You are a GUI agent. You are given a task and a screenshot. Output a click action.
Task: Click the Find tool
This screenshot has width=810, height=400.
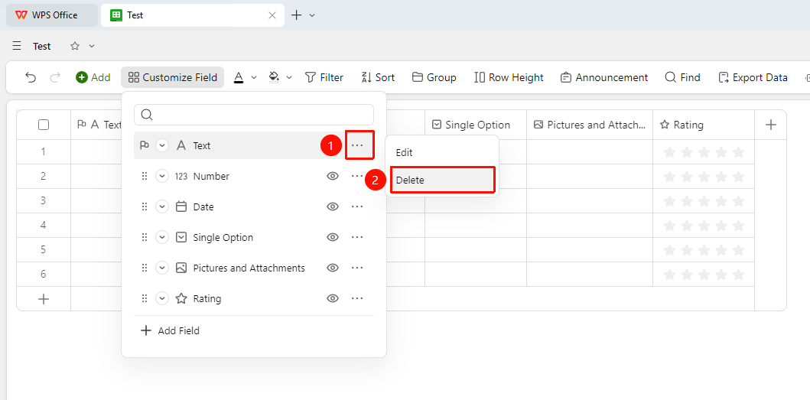point(682,77)
